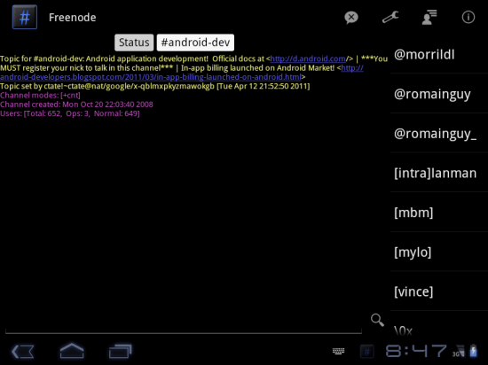Screen dimensions: 488x365
Task: Tap the Android home button
Action: 72,351
